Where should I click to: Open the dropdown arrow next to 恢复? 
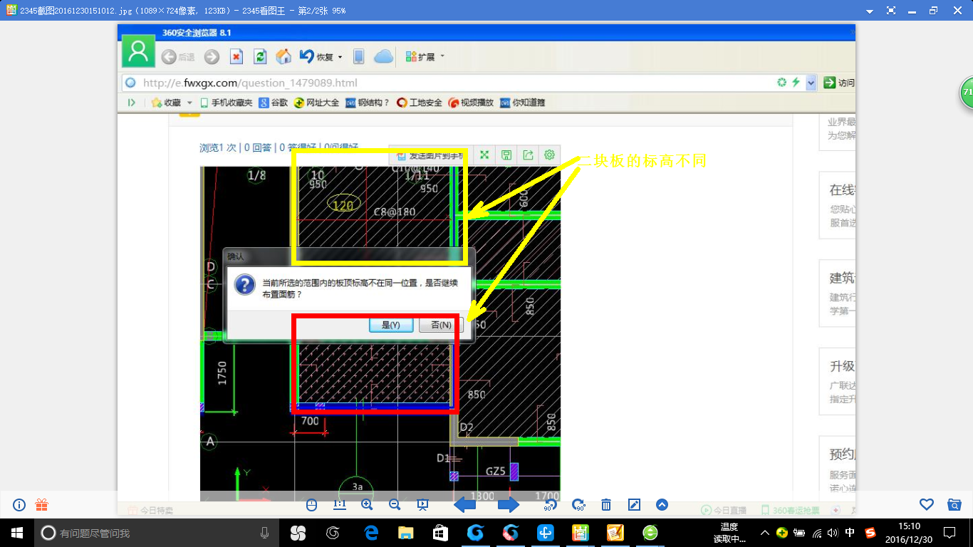point(340,57)
